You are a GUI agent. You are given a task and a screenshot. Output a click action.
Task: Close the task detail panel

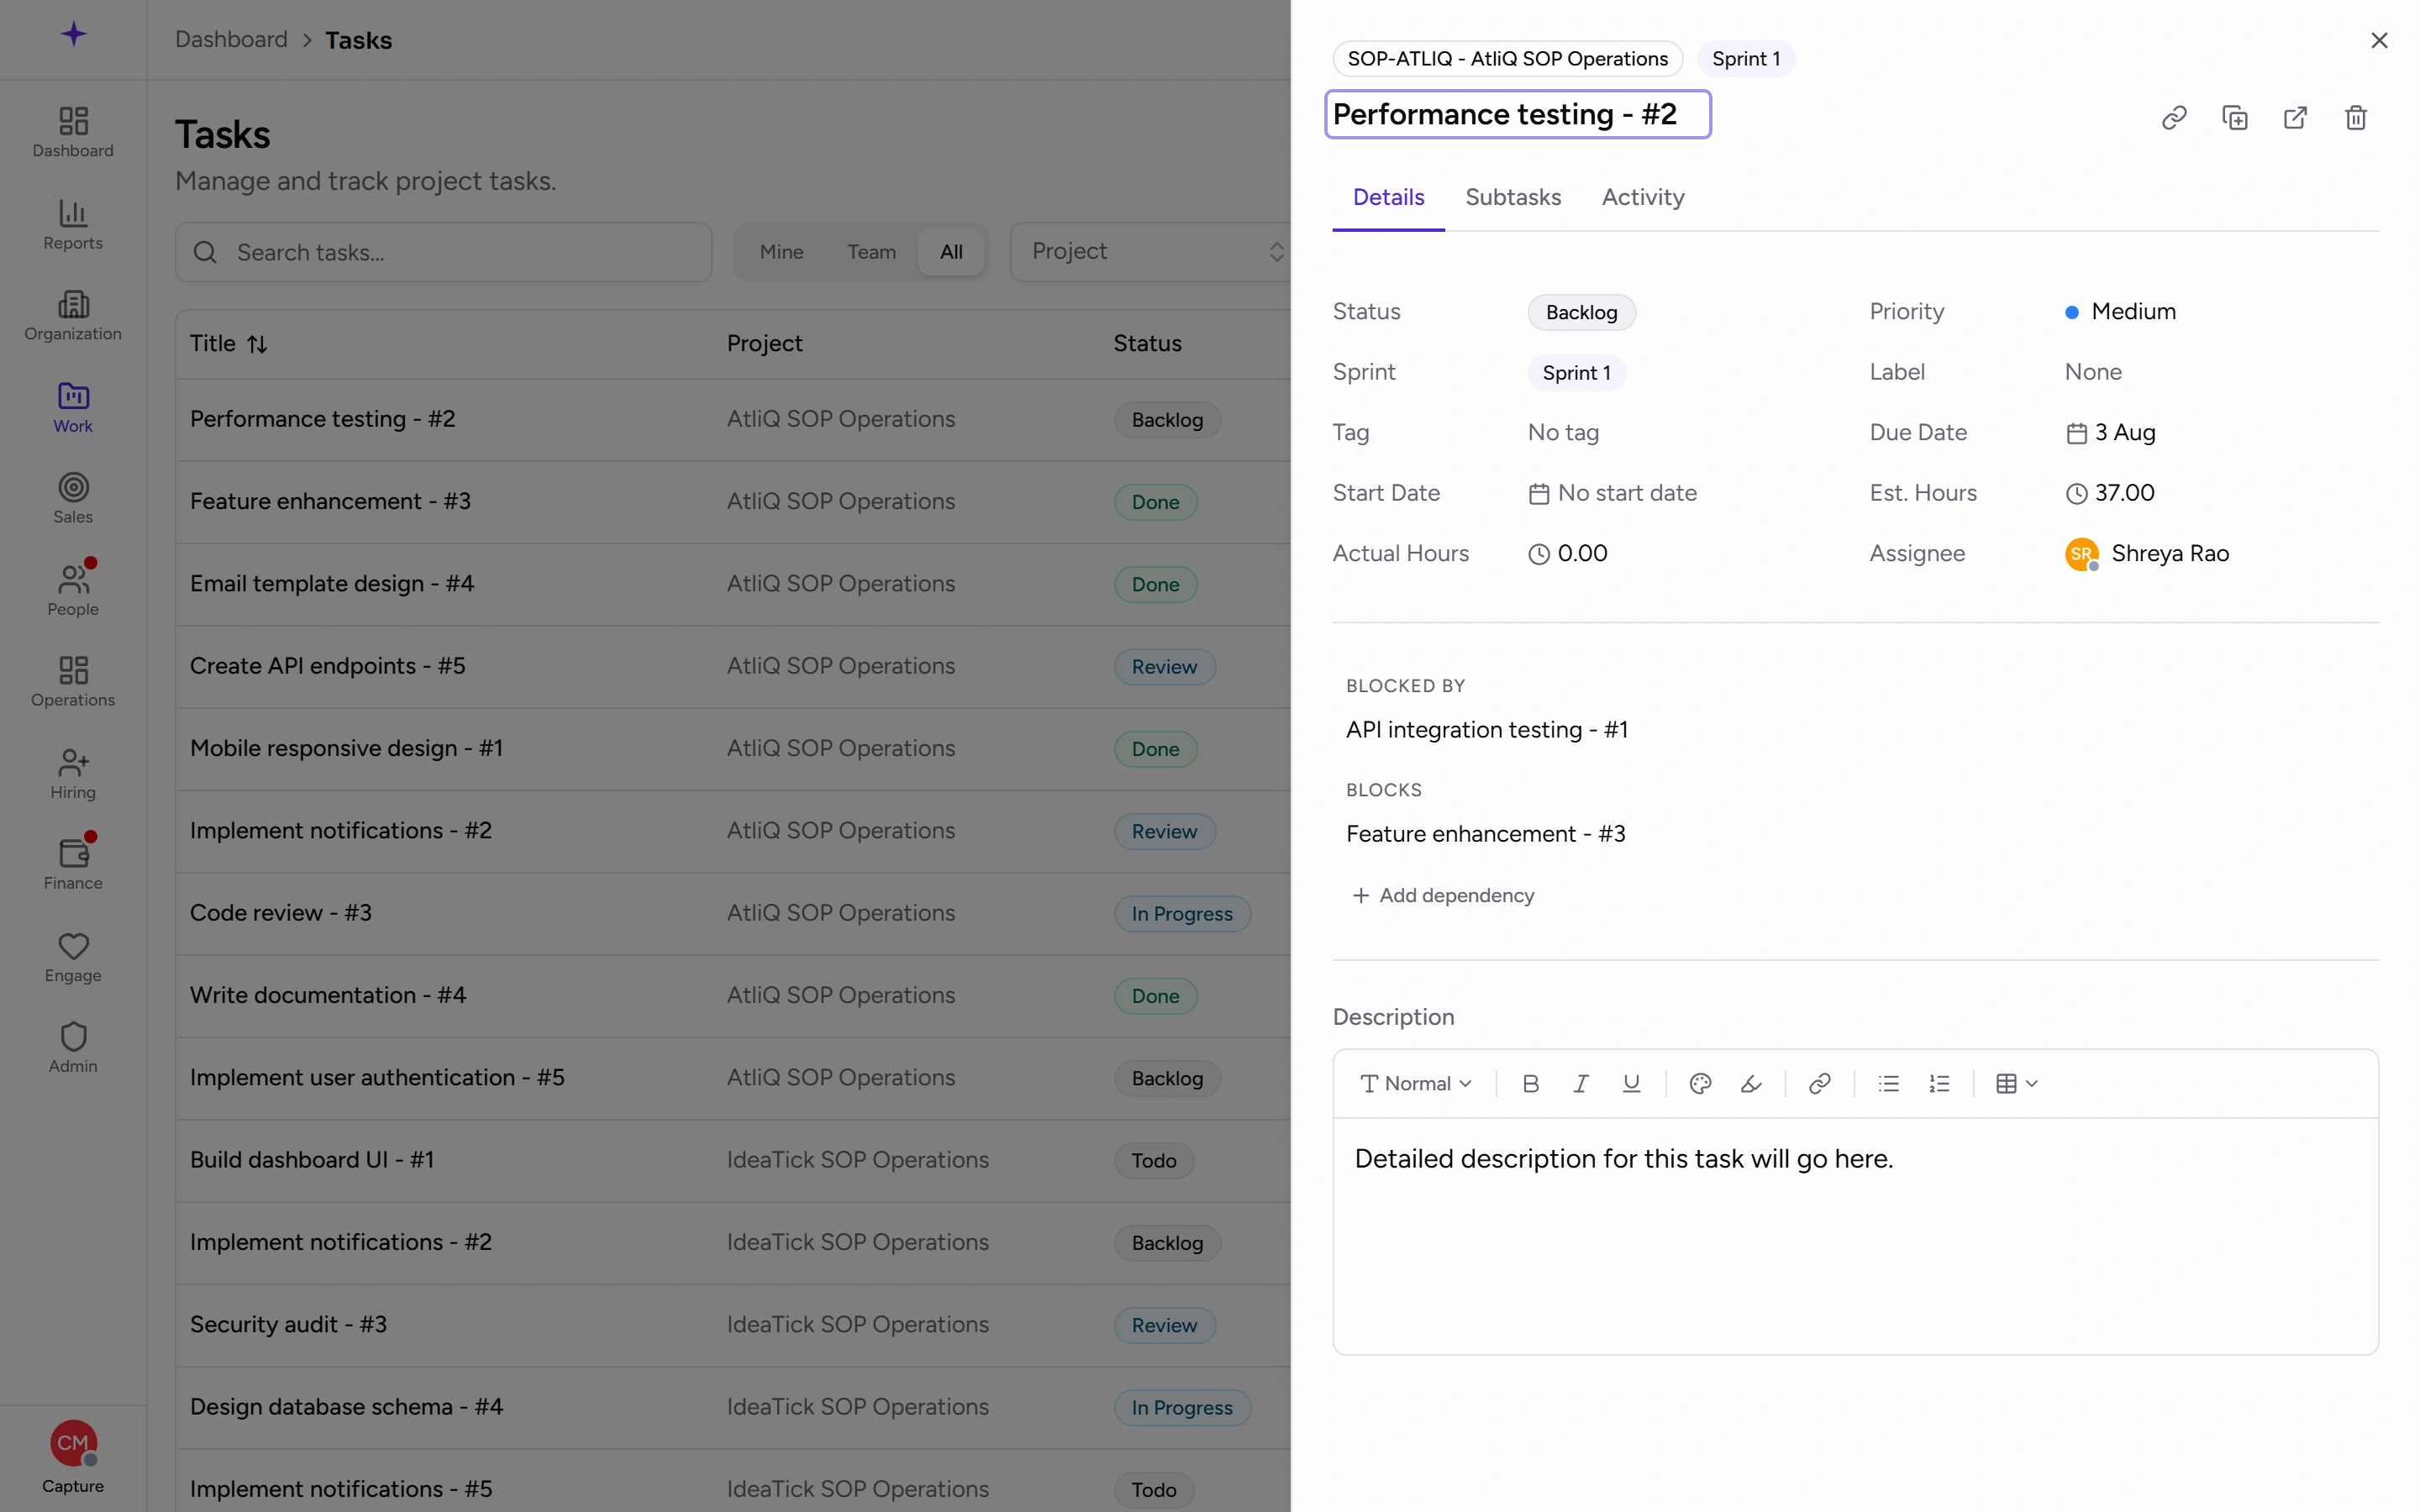2379,40
